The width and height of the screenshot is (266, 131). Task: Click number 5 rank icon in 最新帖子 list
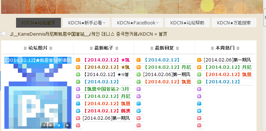pyautogui.click(x=78, y=89)
